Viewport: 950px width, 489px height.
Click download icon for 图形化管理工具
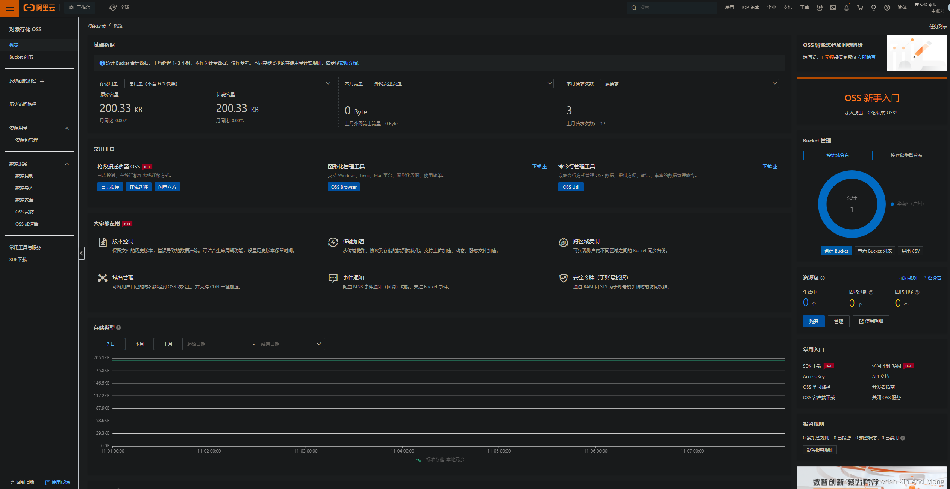coord(544,167)
